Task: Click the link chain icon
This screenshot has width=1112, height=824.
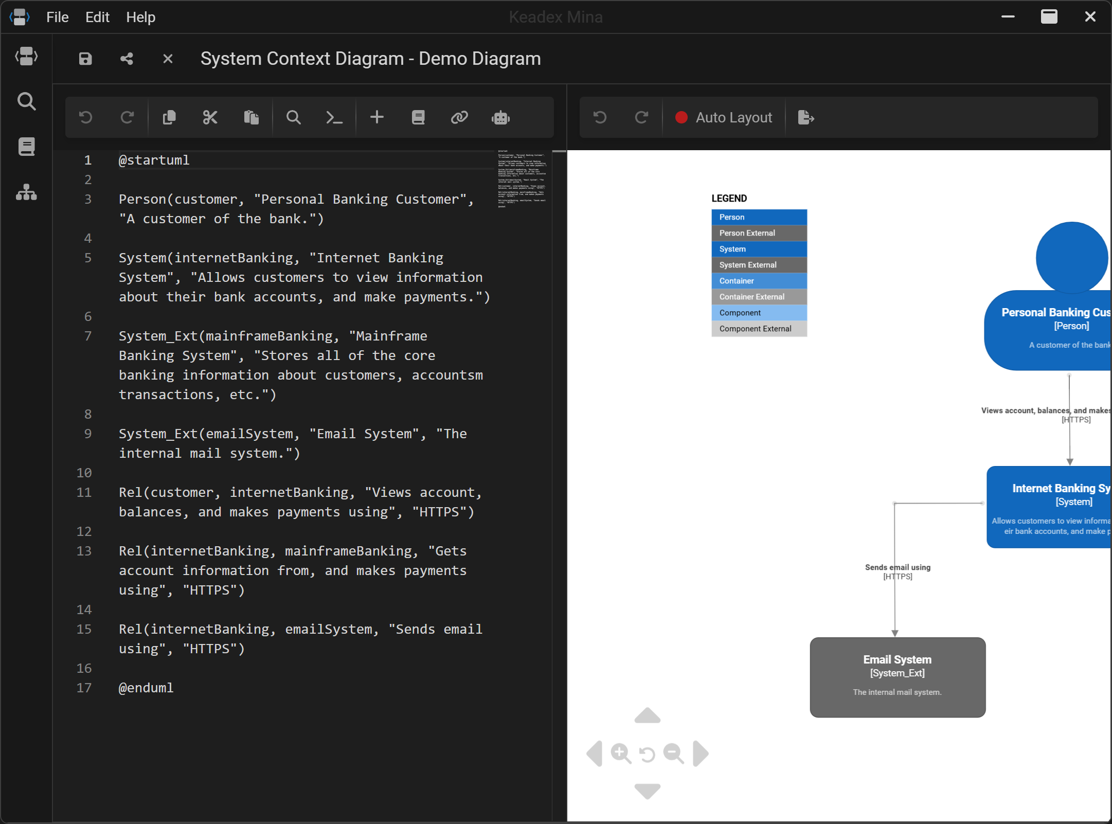Action: (459, 117)
